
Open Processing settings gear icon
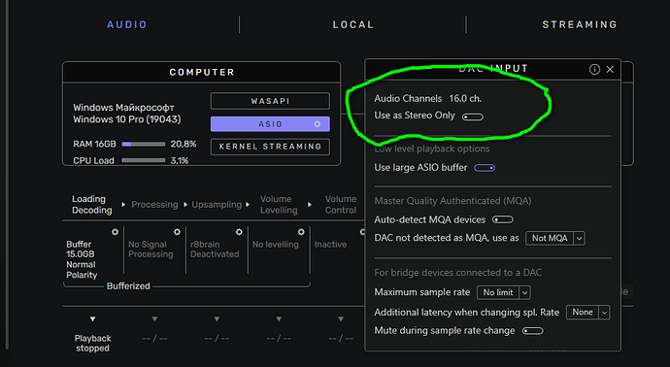177,232
